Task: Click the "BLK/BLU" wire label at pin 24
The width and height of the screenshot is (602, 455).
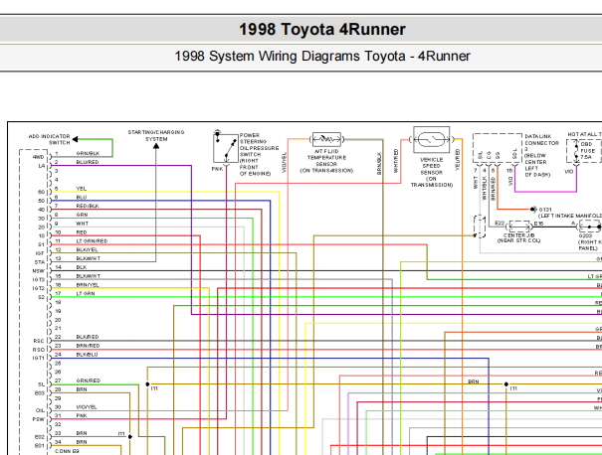Action: pyautogui.click(x=88, y=355)
